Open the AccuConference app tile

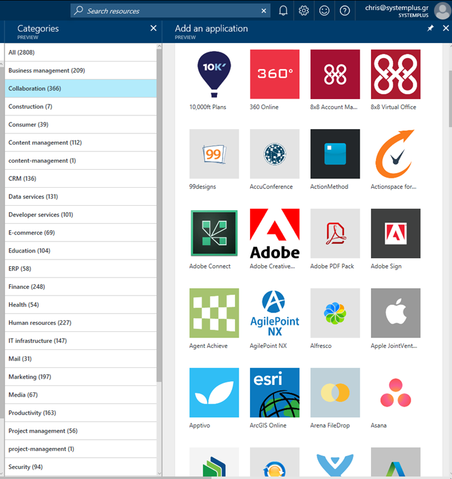point(274,153)
